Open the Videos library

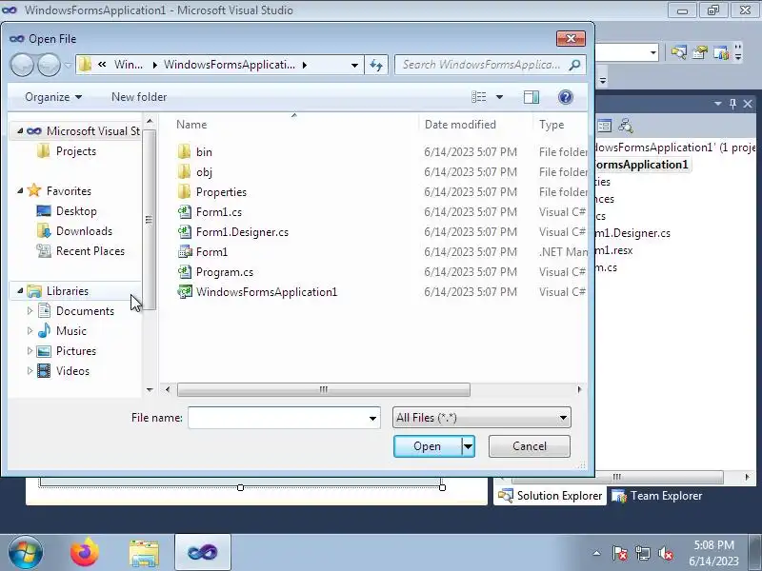pos(72,370)
